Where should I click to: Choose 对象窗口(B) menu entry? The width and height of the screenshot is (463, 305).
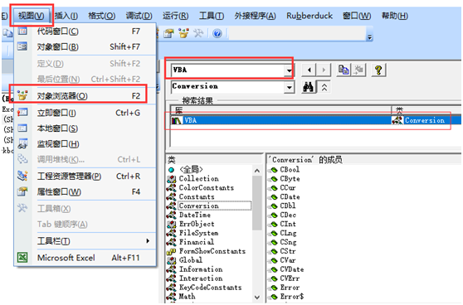point(85,46)
